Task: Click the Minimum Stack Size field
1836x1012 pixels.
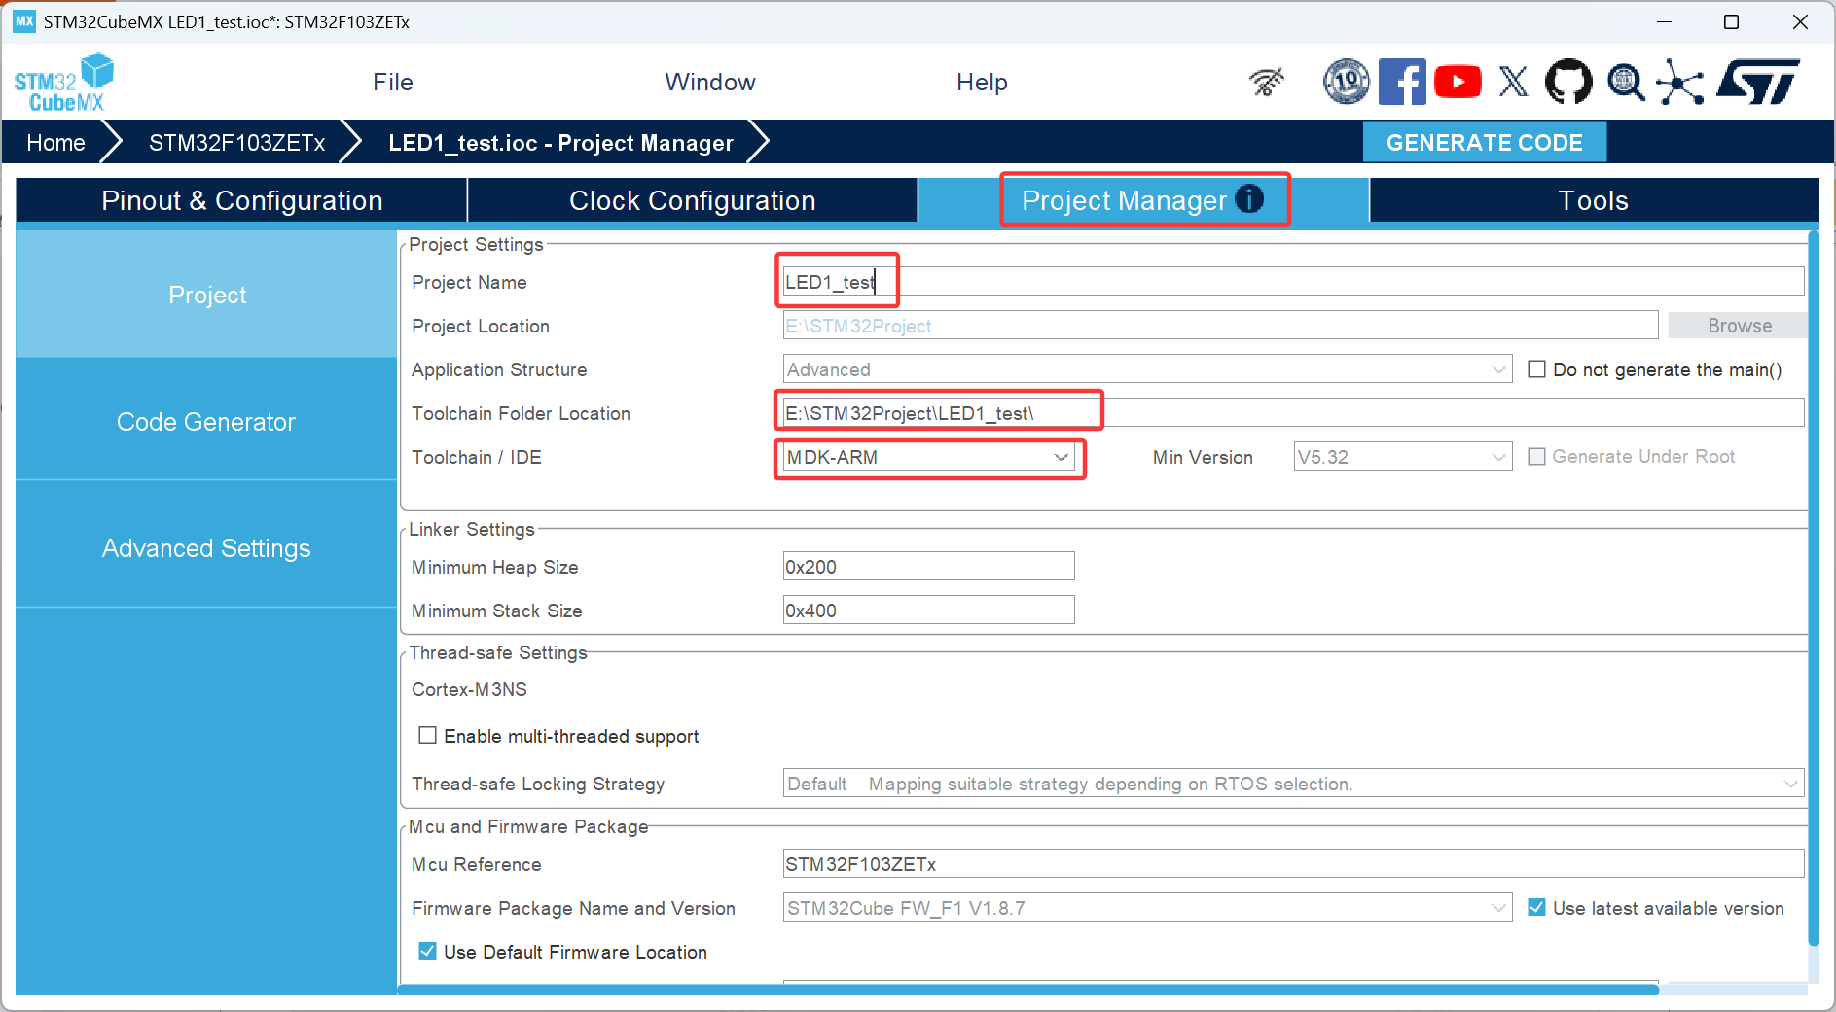Action: (928, 611)
